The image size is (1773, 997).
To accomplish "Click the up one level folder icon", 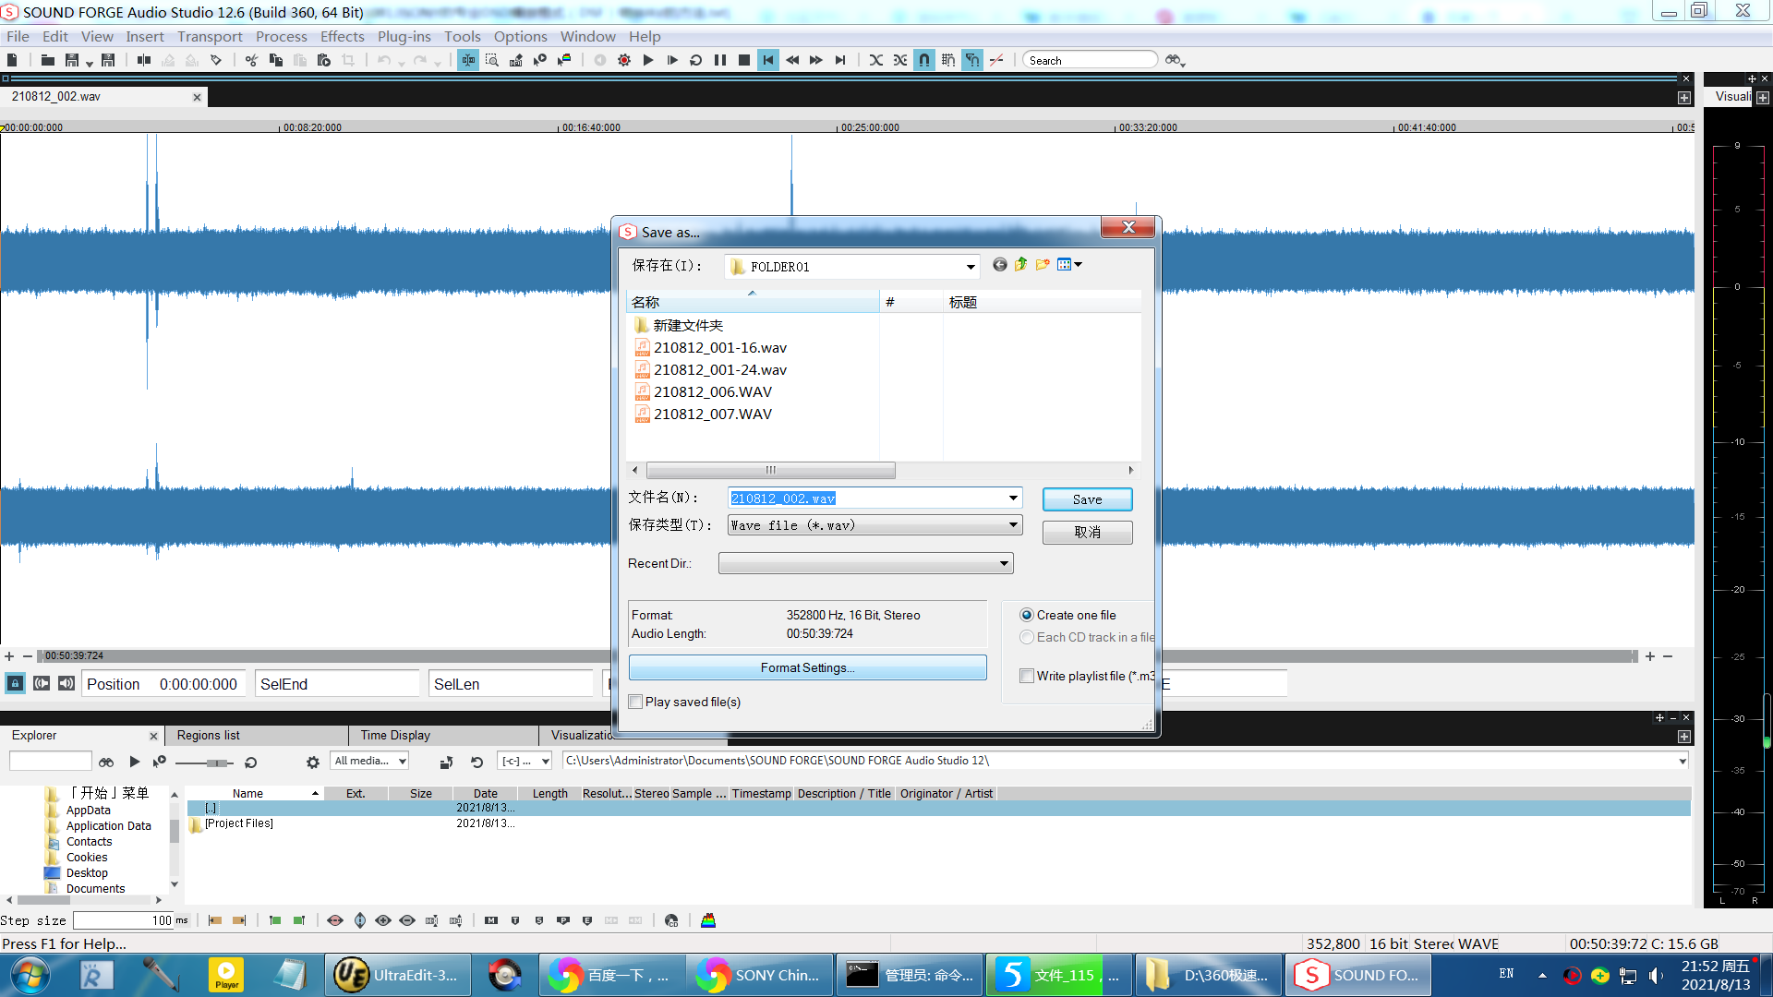I will 1020,265.
